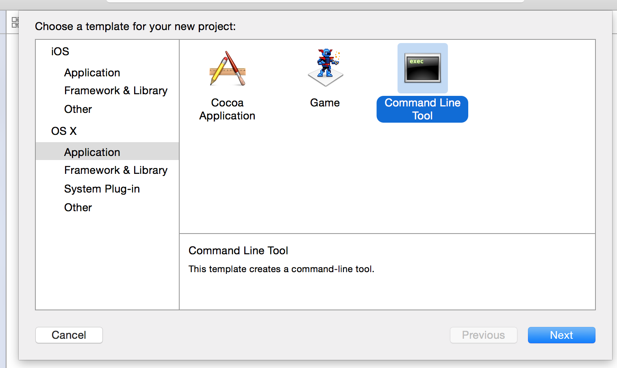Select Application under OS X
This screenshot has height=368, width=617.
pyautogui.click(x=92, y=152)
